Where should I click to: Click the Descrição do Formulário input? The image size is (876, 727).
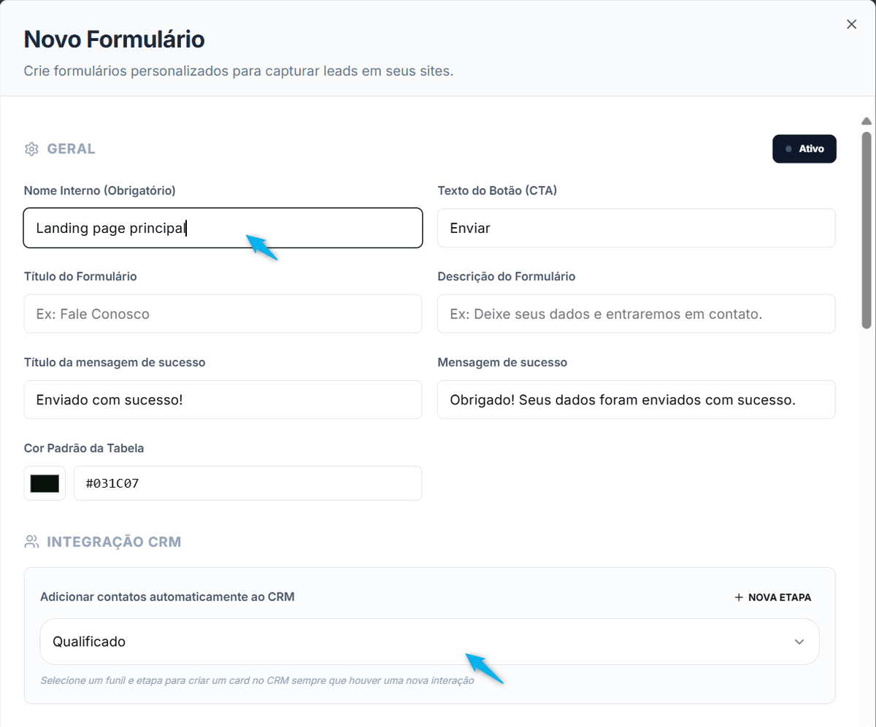pos(636,314)
